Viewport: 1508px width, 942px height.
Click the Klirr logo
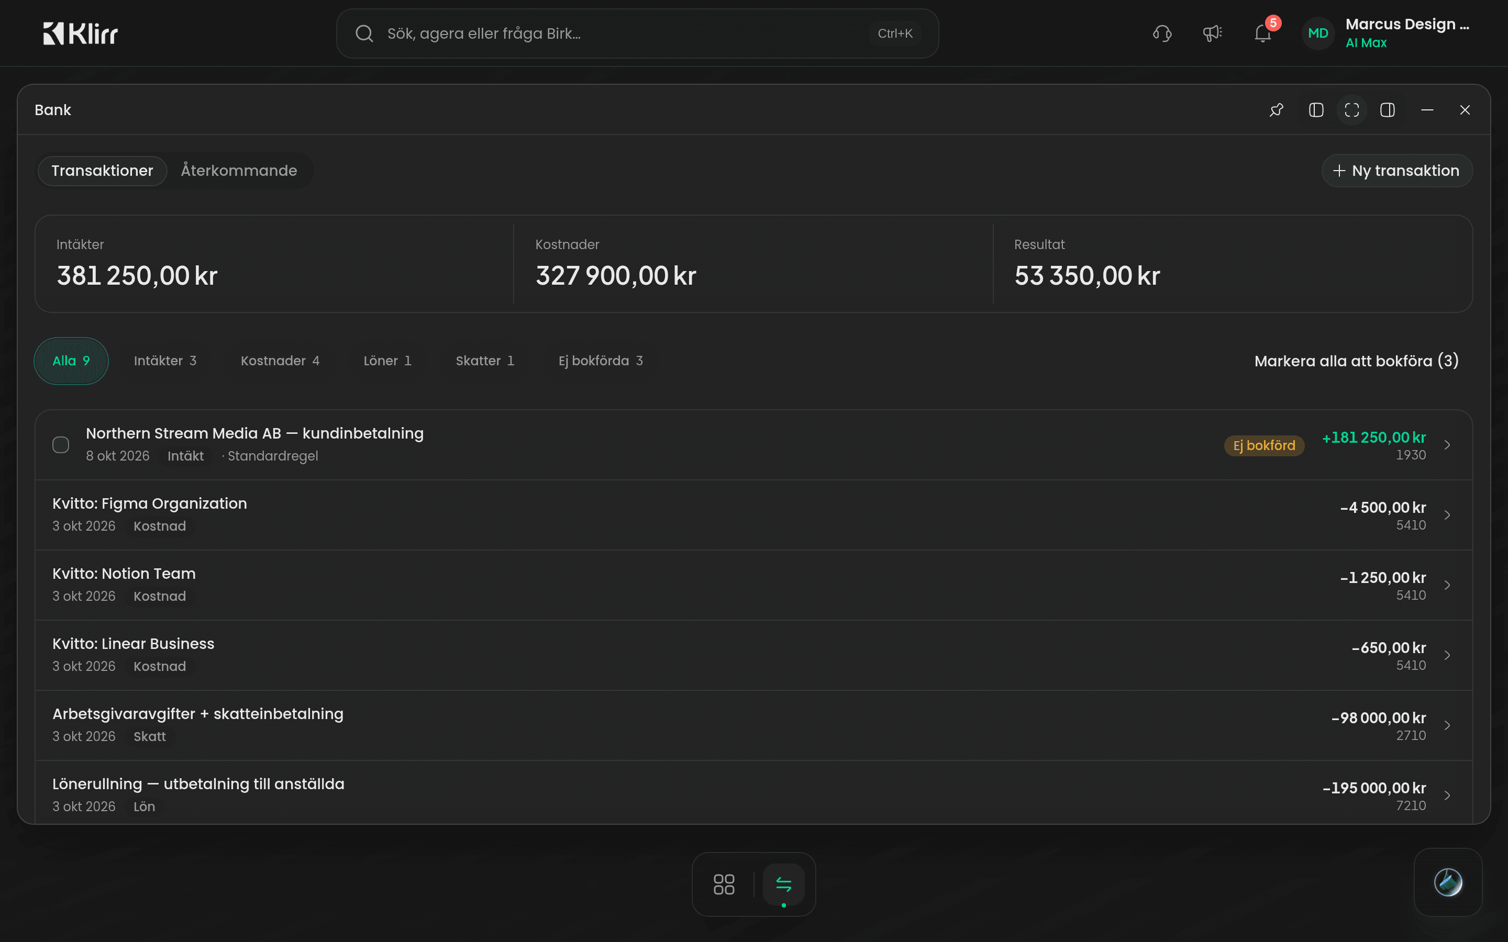81,33
